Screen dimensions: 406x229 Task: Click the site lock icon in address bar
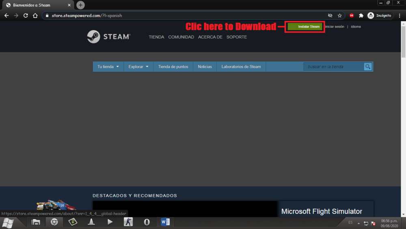pos(47,15)
